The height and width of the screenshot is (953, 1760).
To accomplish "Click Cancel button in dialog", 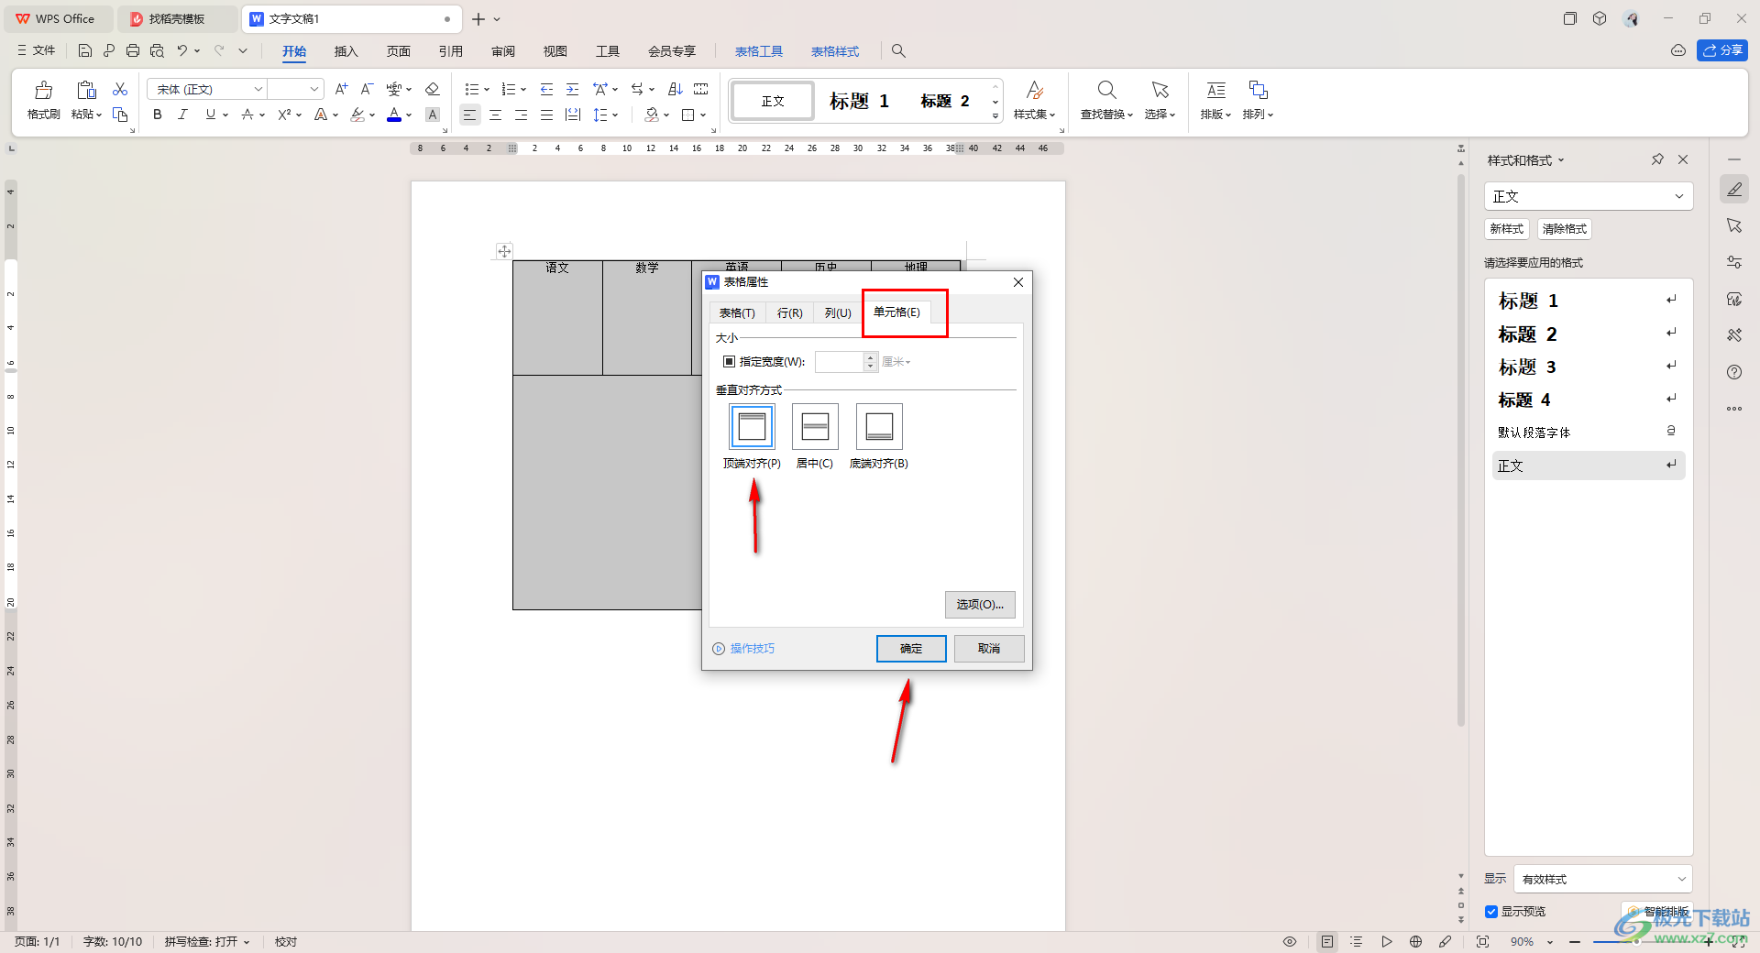I will coord(989,649).
